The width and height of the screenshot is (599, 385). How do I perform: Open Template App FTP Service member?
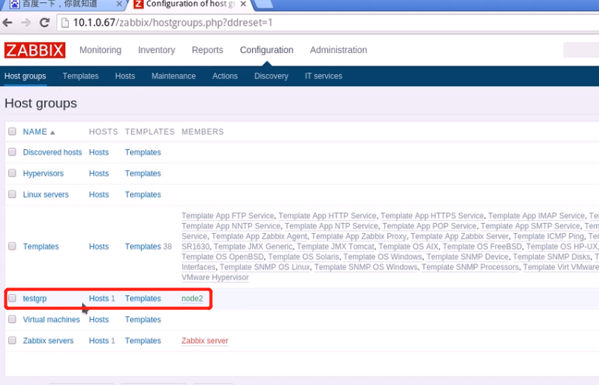[228, 216]
